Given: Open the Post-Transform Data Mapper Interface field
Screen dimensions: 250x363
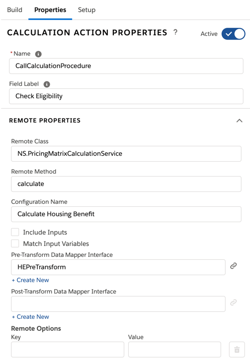Looking at the screenshot, I should tap(118, 303).
